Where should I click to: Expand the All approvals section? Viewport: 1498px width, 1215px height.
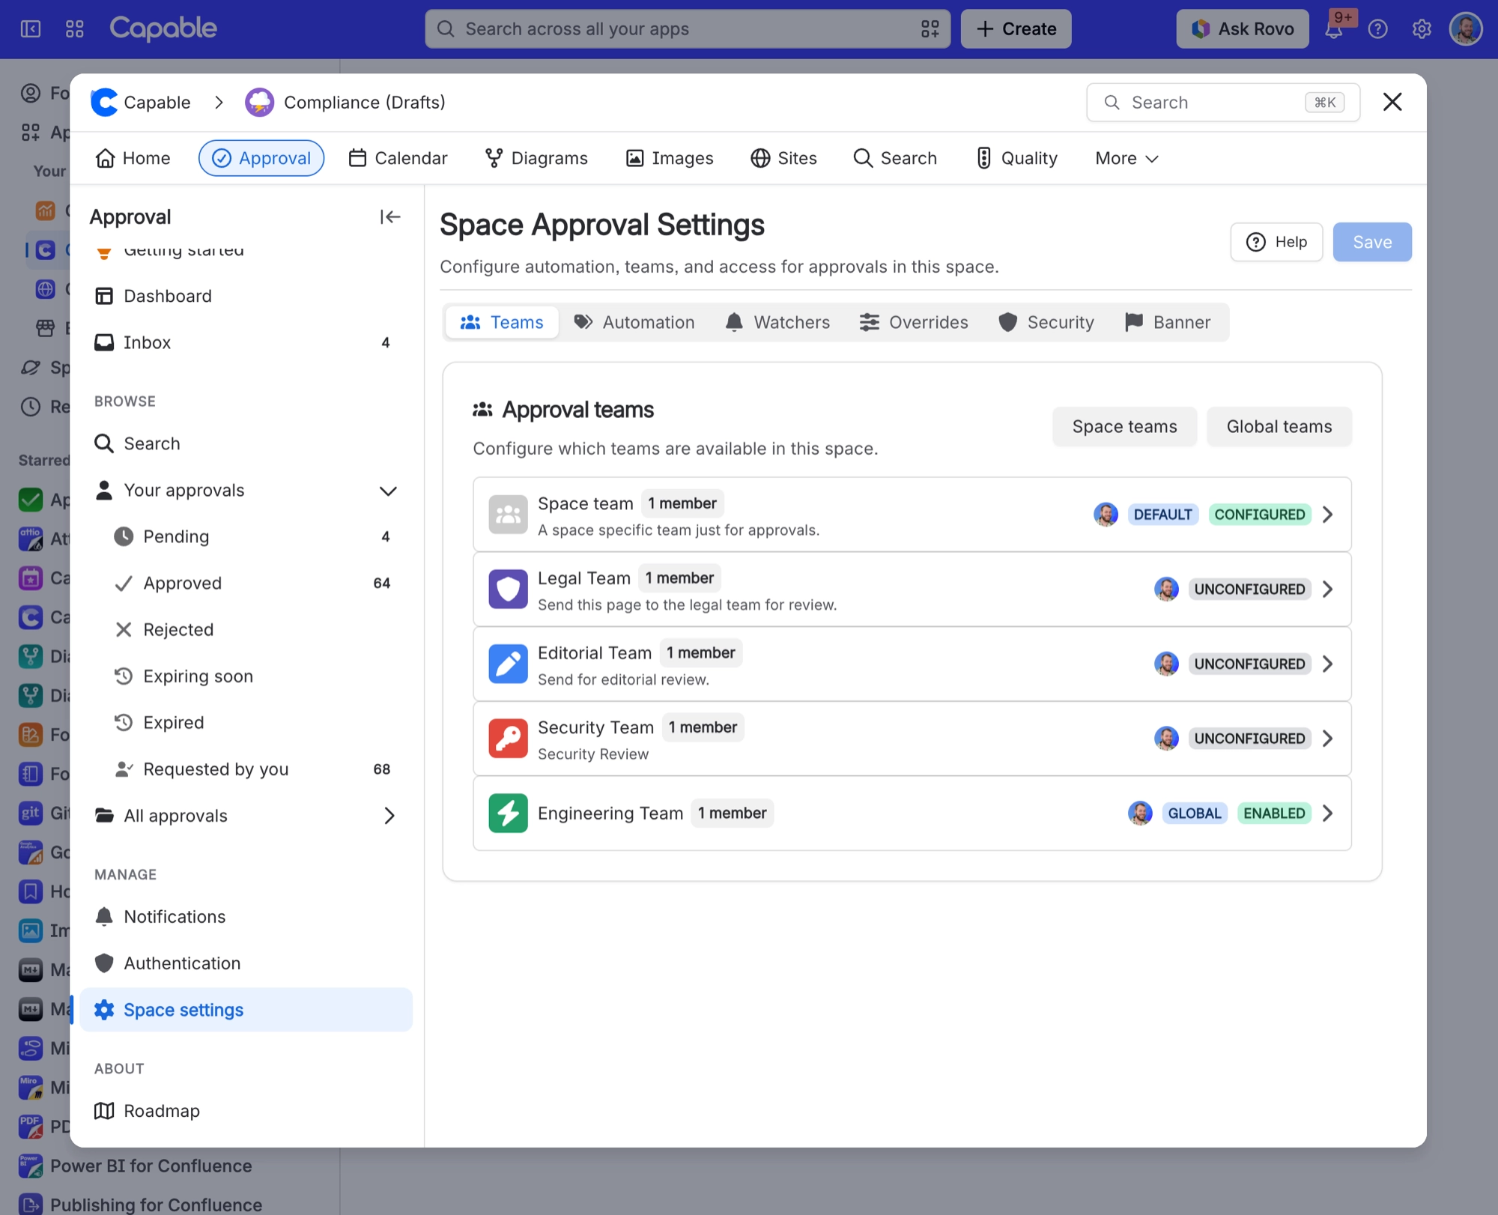389,816
